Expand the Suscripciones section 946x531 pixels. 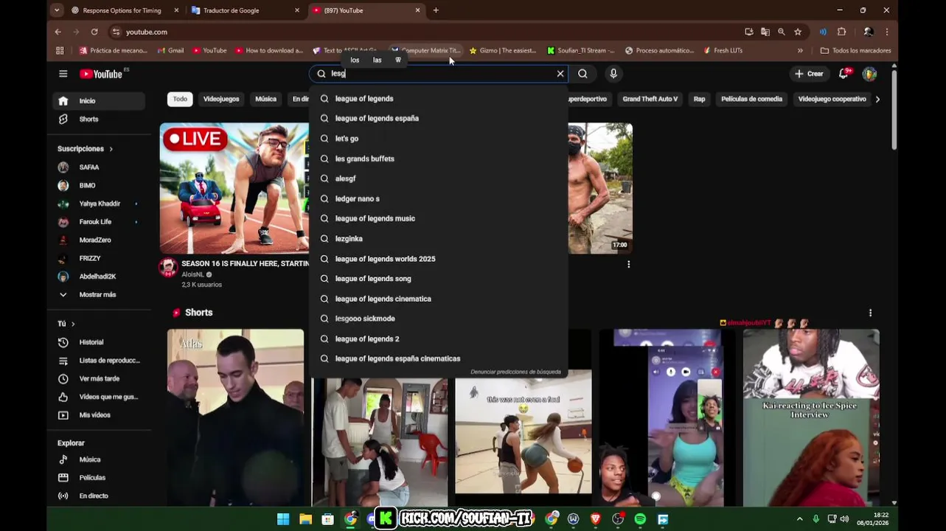(x=85, y=149)
